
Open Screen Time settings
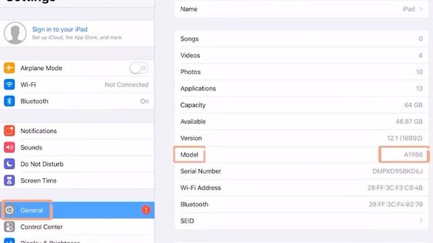[x=77, y=180]
